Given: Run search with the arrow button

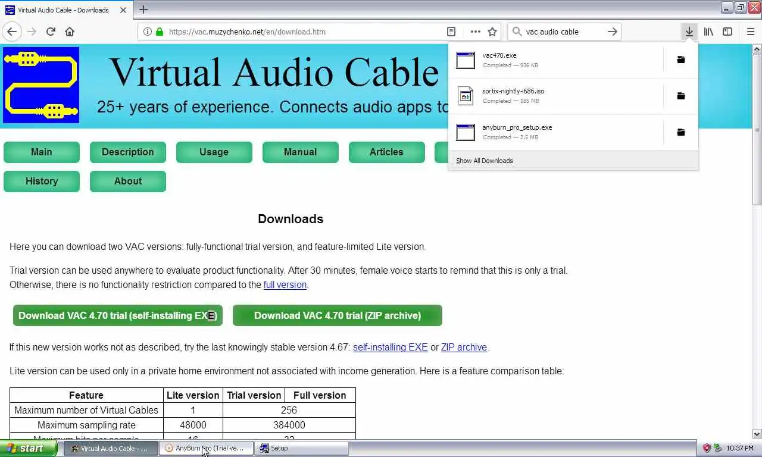Looking at the screenshot, I should (612, 32).
